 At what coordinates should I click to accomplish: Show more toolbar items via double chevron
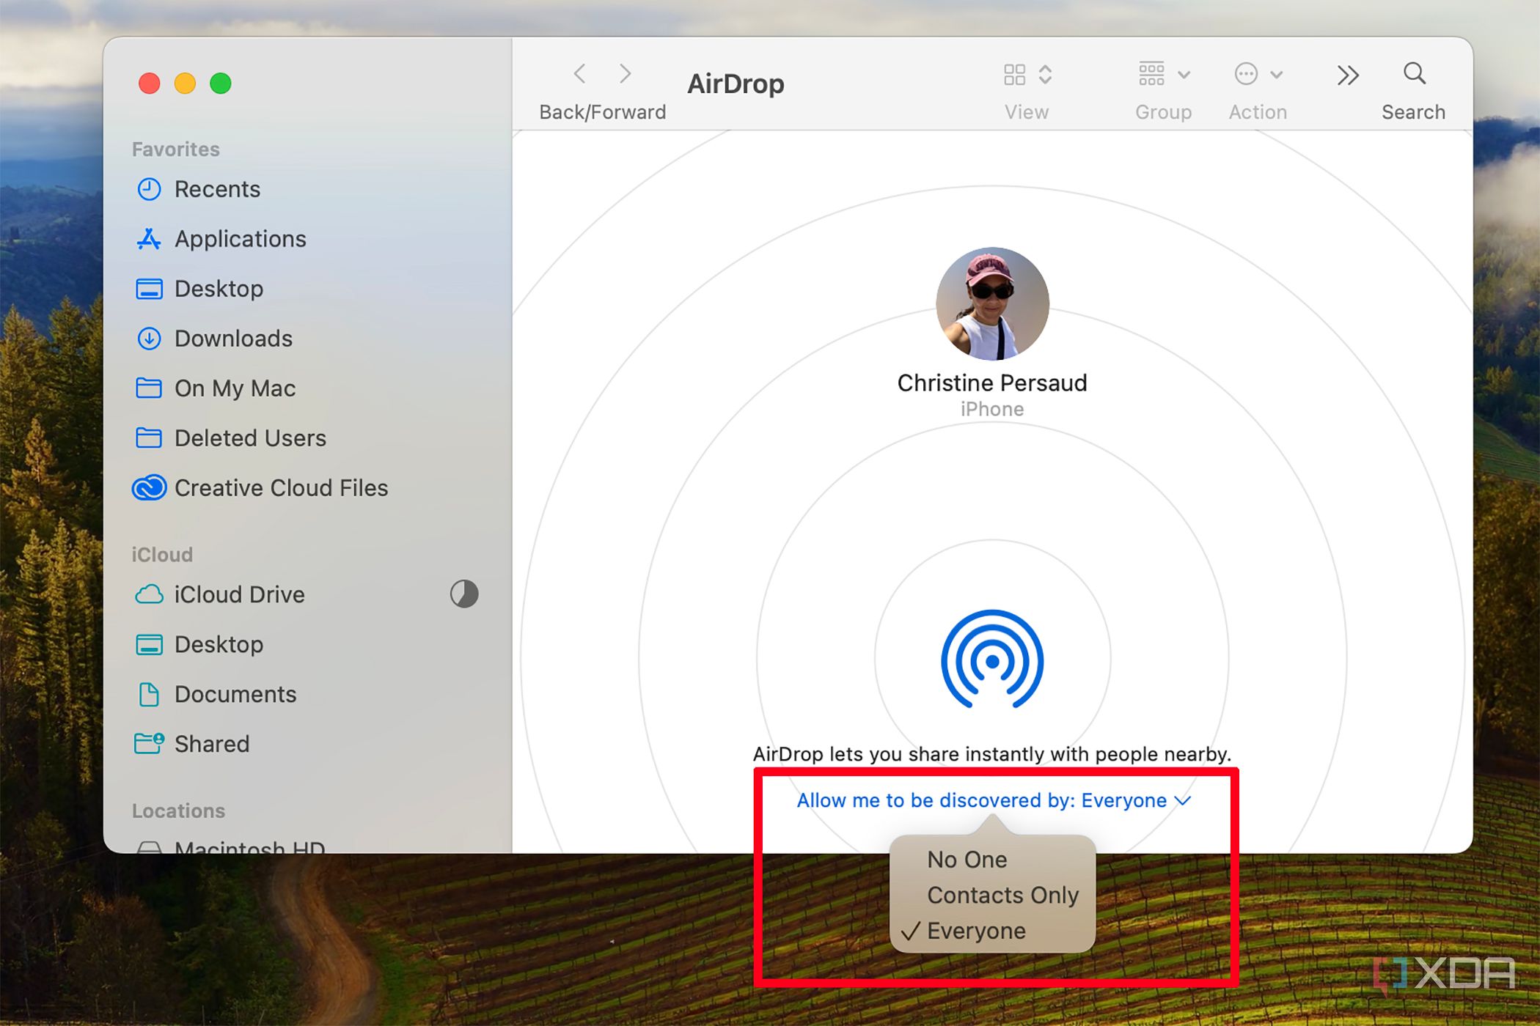[x=1347, y=75]
